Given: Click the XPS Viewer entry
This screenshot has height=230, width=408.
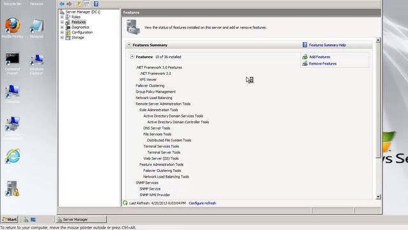Looking at the screenshot, I should tap(148, 79).
